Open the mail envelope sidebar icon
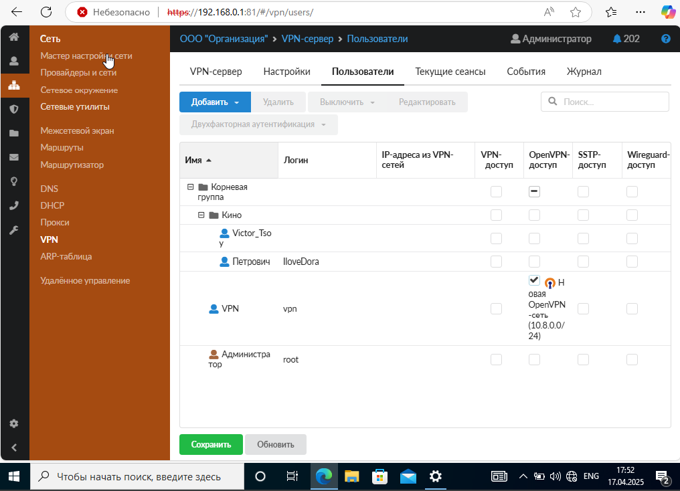The image size is (680, 491). click(14, 157)
